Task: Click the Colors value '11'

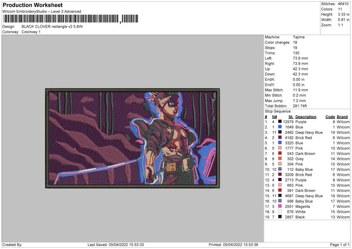Action: (340, 9)
